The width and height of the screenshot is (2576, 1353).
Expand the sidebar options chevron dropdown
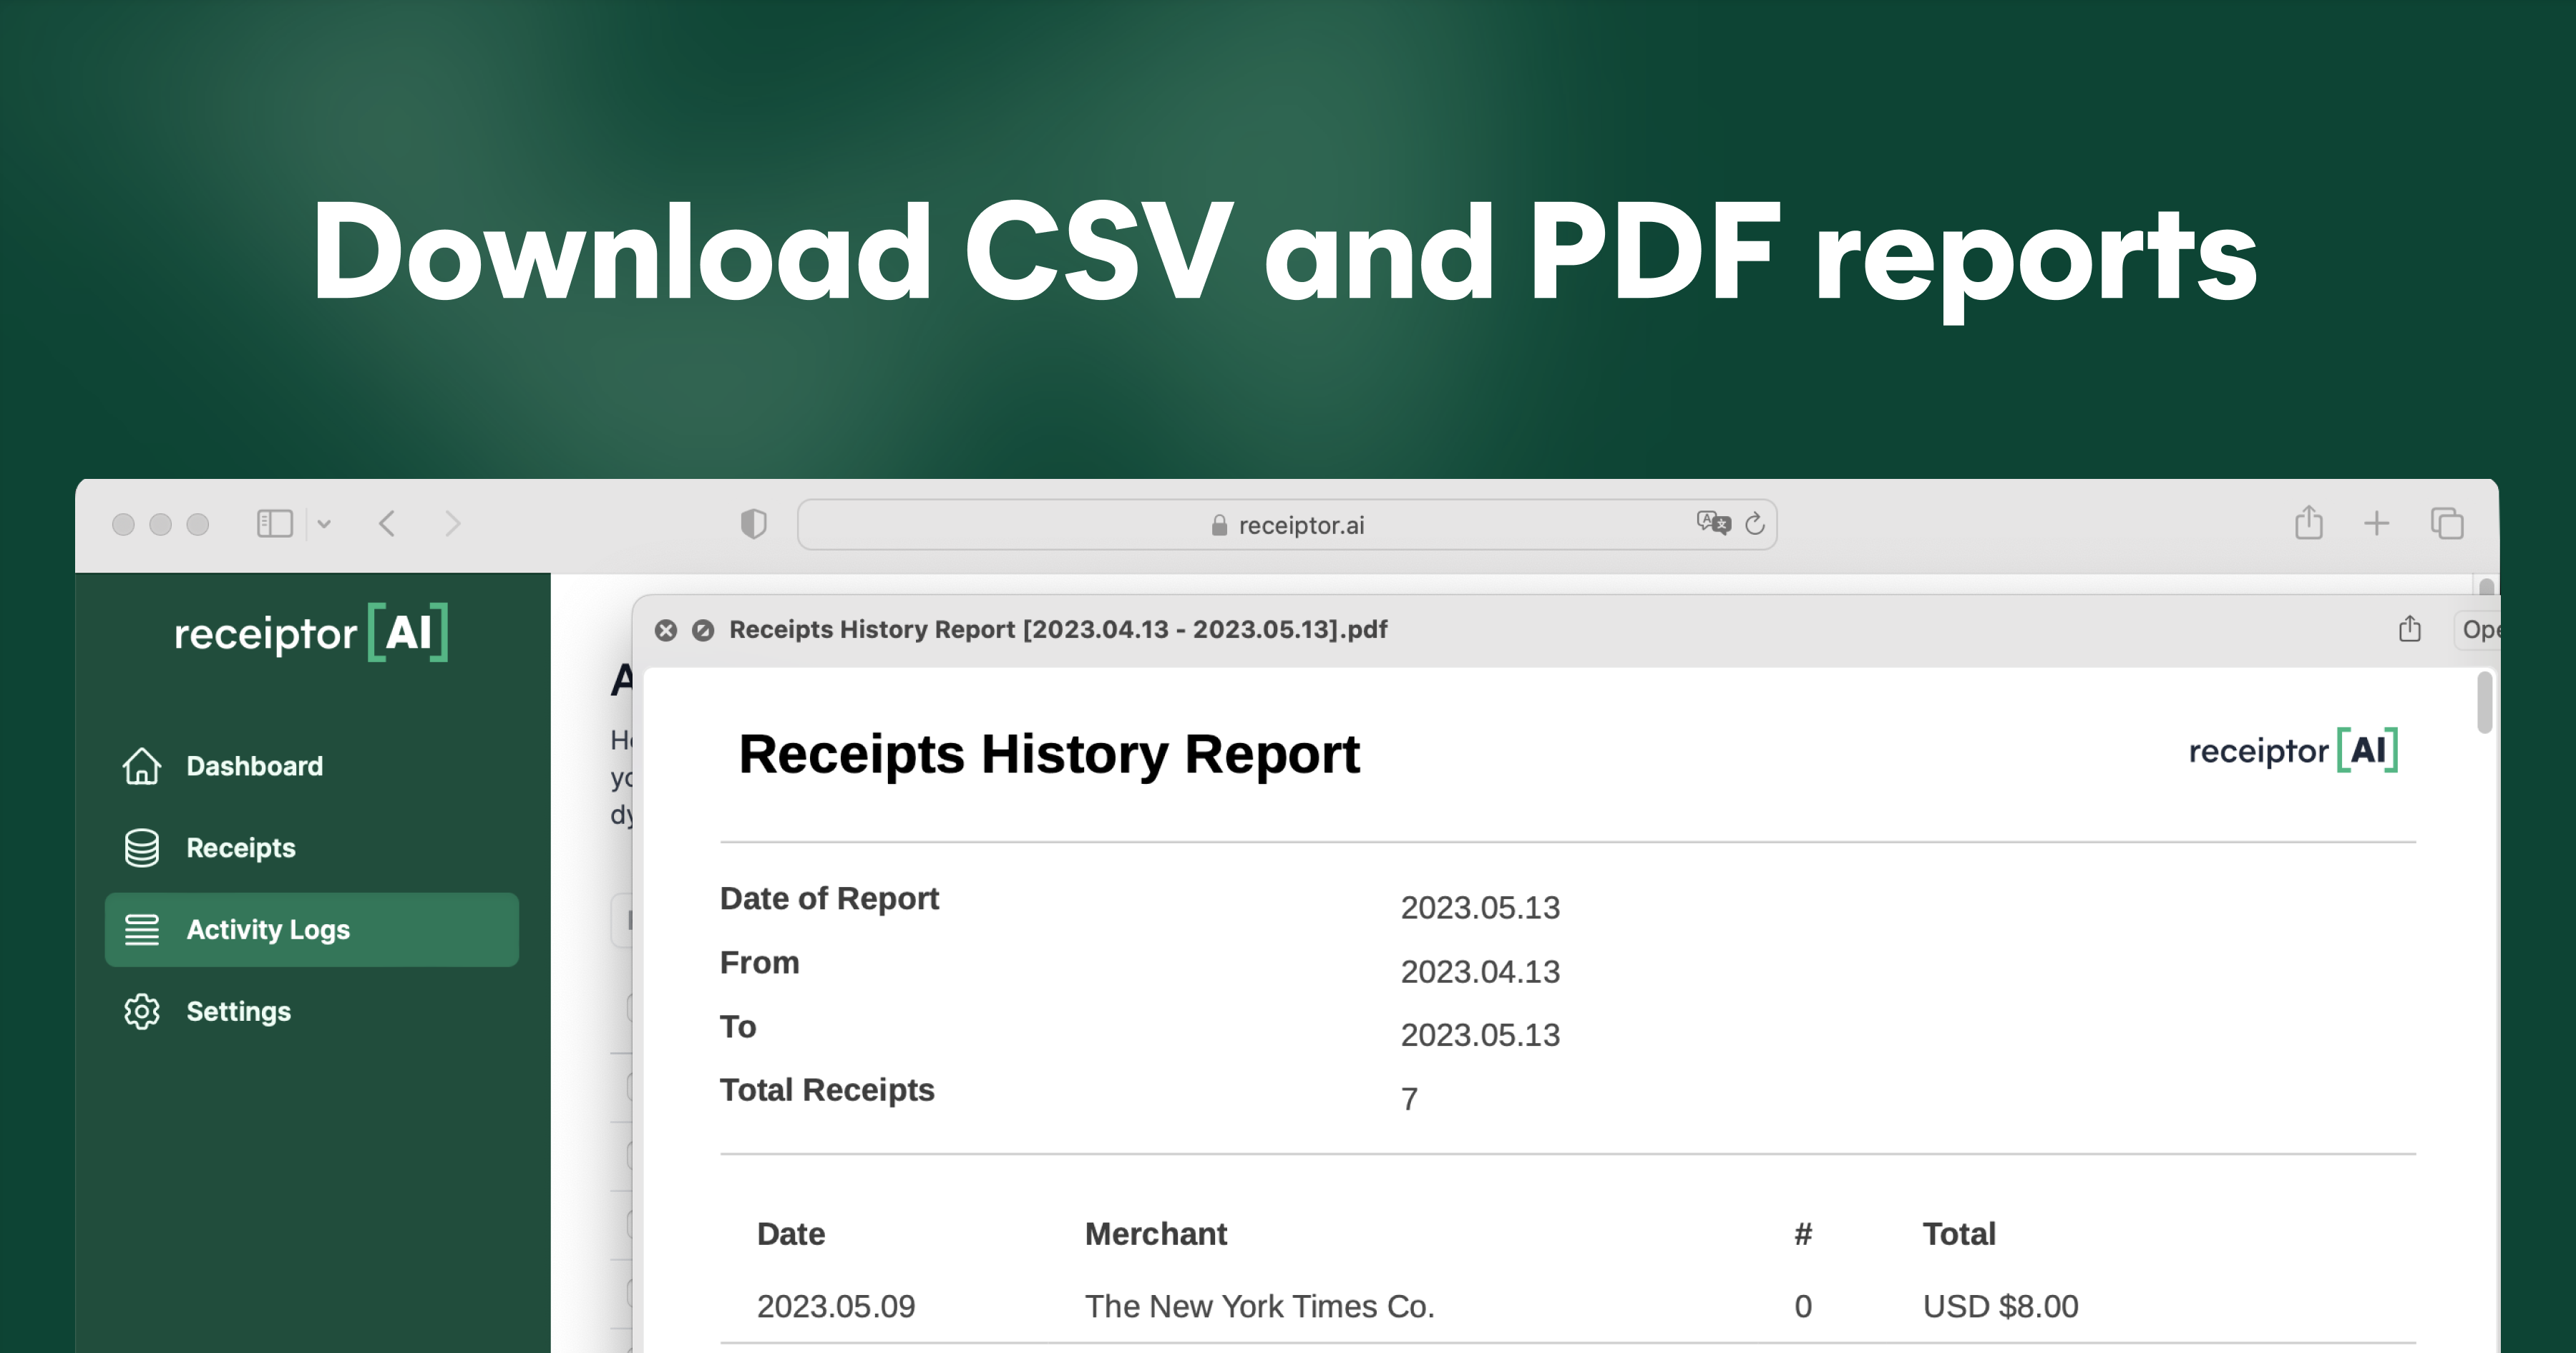[x=324, y=523]
